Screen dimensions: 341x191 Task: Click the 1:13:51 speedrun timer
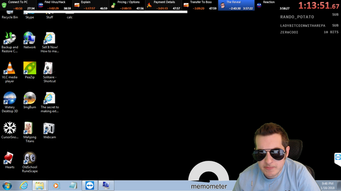click(319, 6)
